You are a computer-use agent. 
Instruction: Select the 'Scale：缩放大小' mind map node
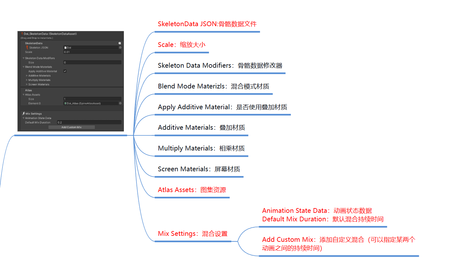click(182, 45)
